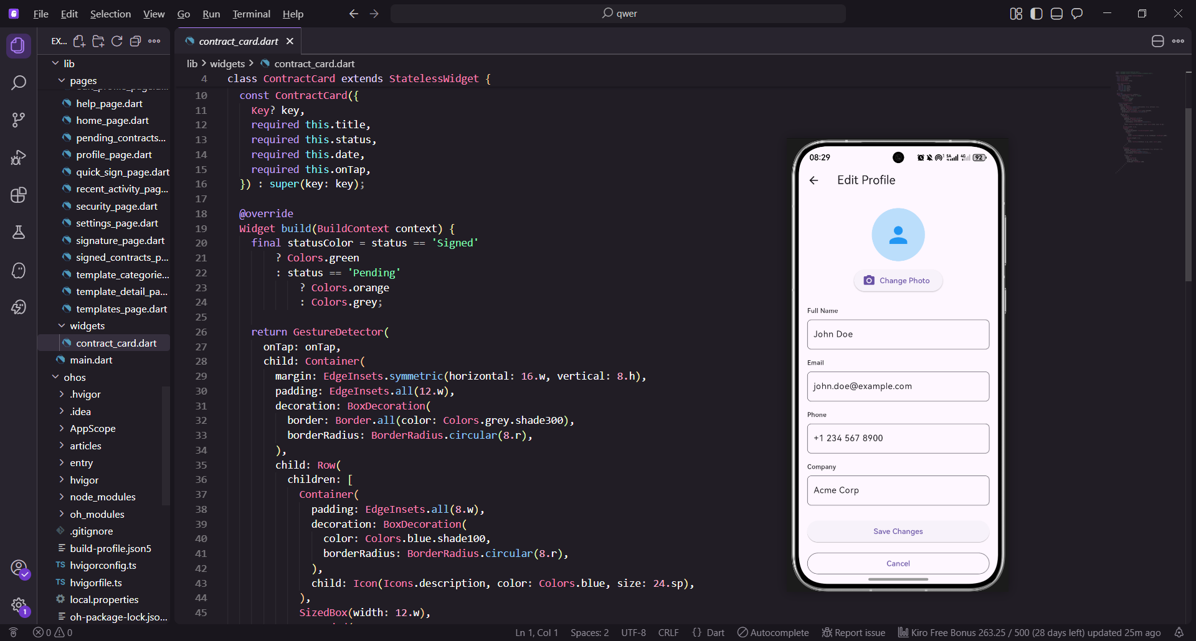Expand the node_modules folder
The height and width of the screenshot is (641, 1196).
tap(103, 497)
